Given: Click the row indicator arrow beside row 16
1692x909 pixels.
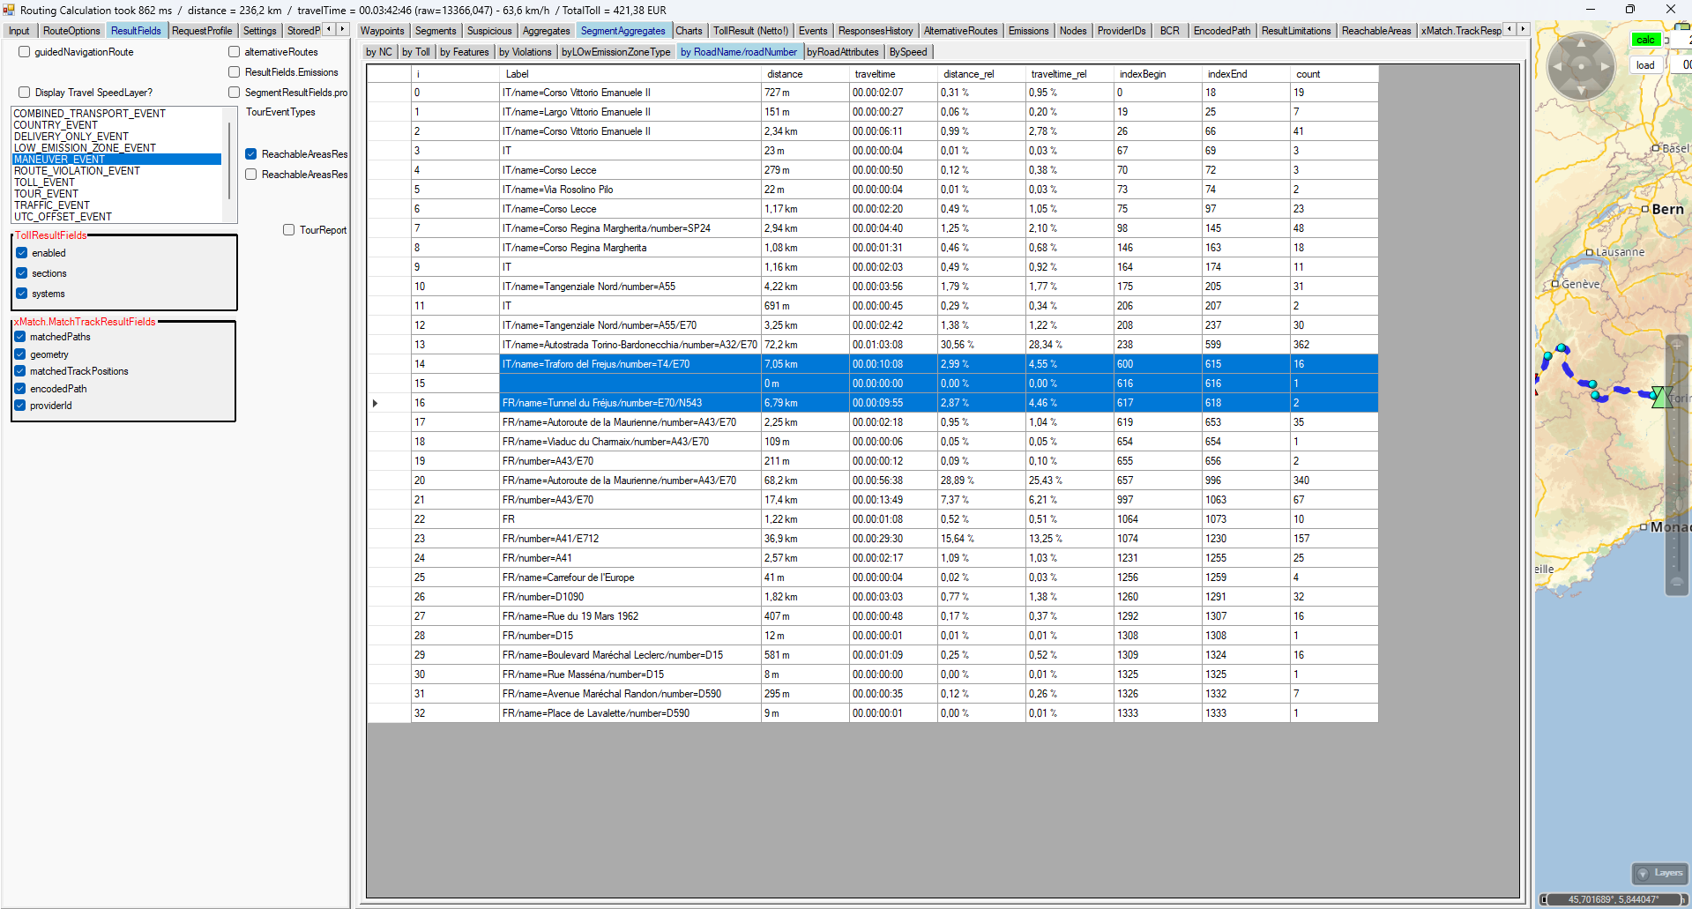Looking at the screenshot, I should click(376, 403).
